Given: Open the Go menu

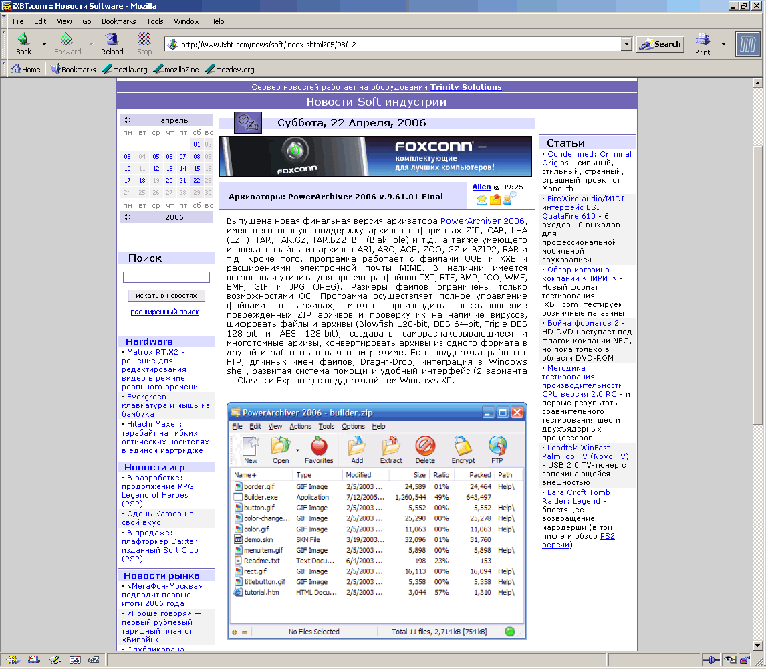Looking at the screenshot, I should coord(86,21).
